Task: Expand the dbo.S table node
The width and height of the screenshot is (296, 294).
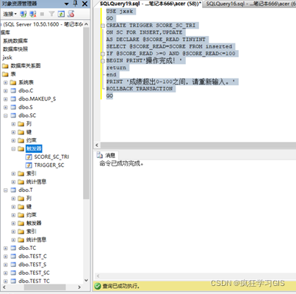Action: 5,107
